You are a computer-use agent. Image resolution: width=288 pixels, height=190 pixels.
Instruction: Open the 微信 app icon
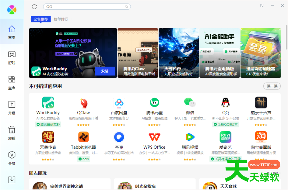point(190,102)
